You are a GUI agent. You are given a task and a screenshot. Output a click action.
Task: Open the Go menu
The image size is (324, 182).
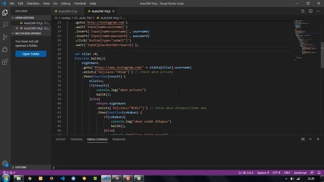tap(55, 4)
